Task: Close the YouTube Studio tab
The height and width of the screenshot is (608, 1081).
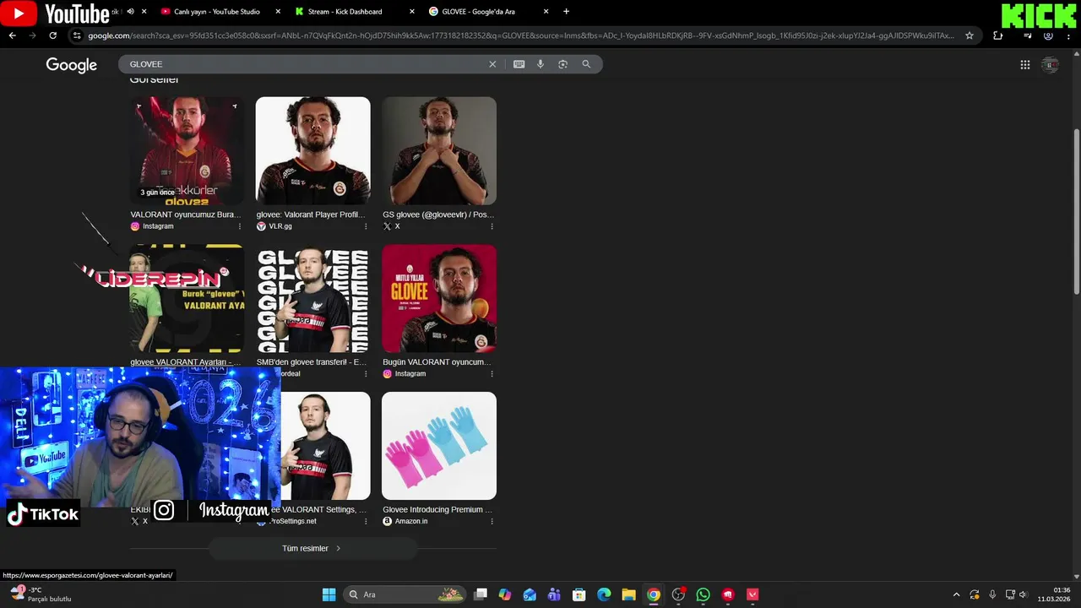Action: tap(278, 12)
